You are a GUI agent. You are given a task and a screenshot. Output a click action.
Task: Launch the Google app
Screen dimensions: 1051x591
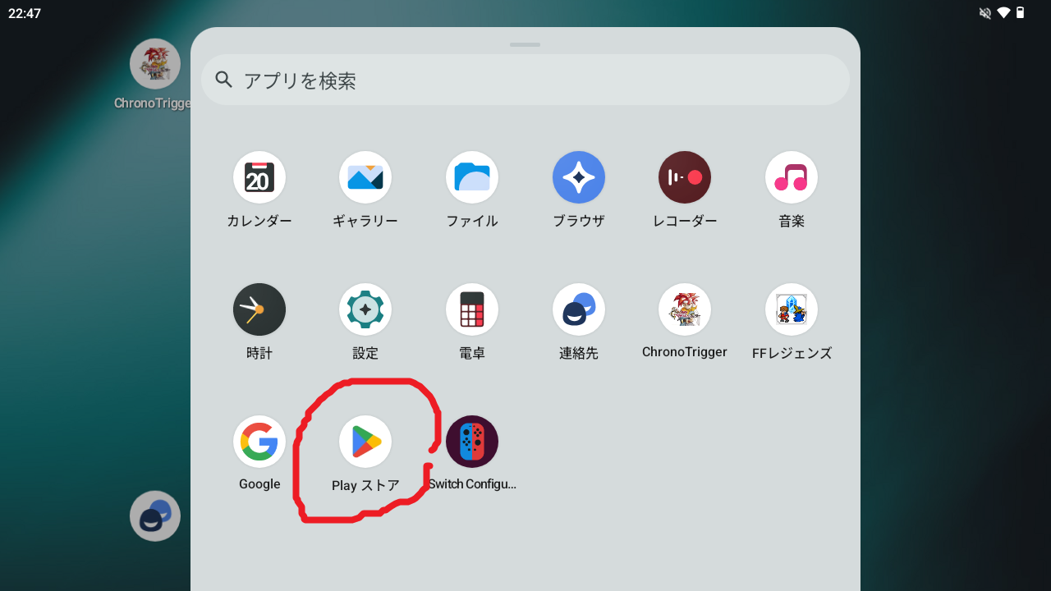[x=259, y=442]
